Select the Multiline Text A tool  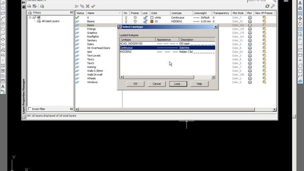pyautogui.click(x=3, y=86)
